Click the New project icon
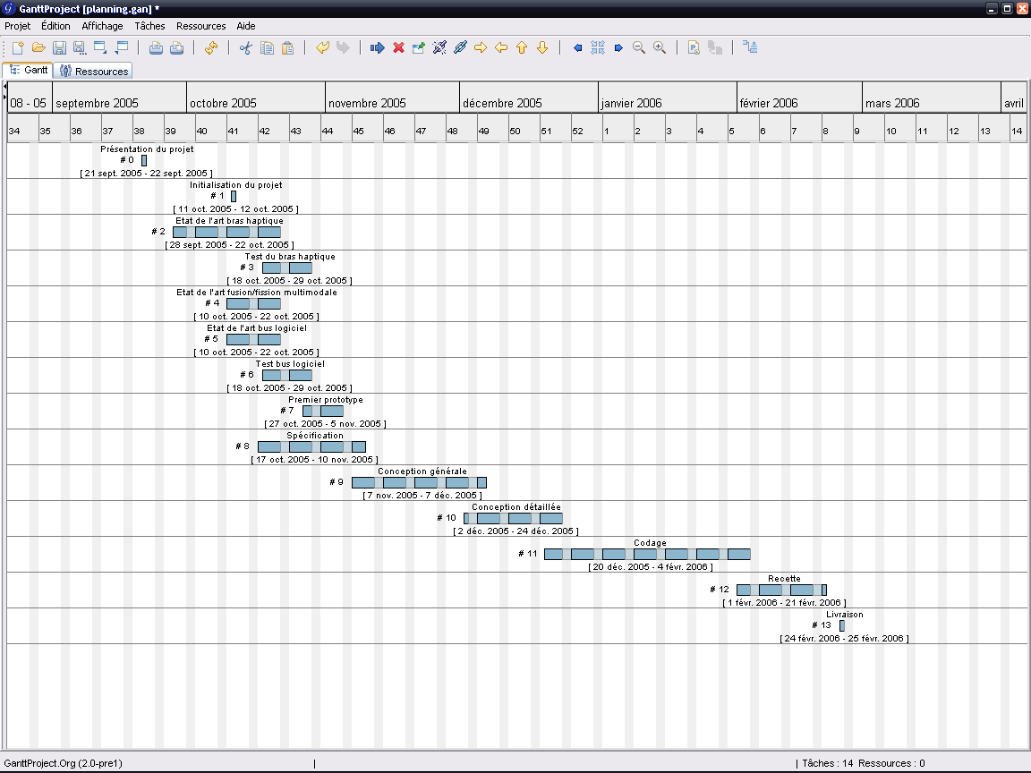Image resolution: width=1031 pixels, height=773 pixels. tap(18, 47)
